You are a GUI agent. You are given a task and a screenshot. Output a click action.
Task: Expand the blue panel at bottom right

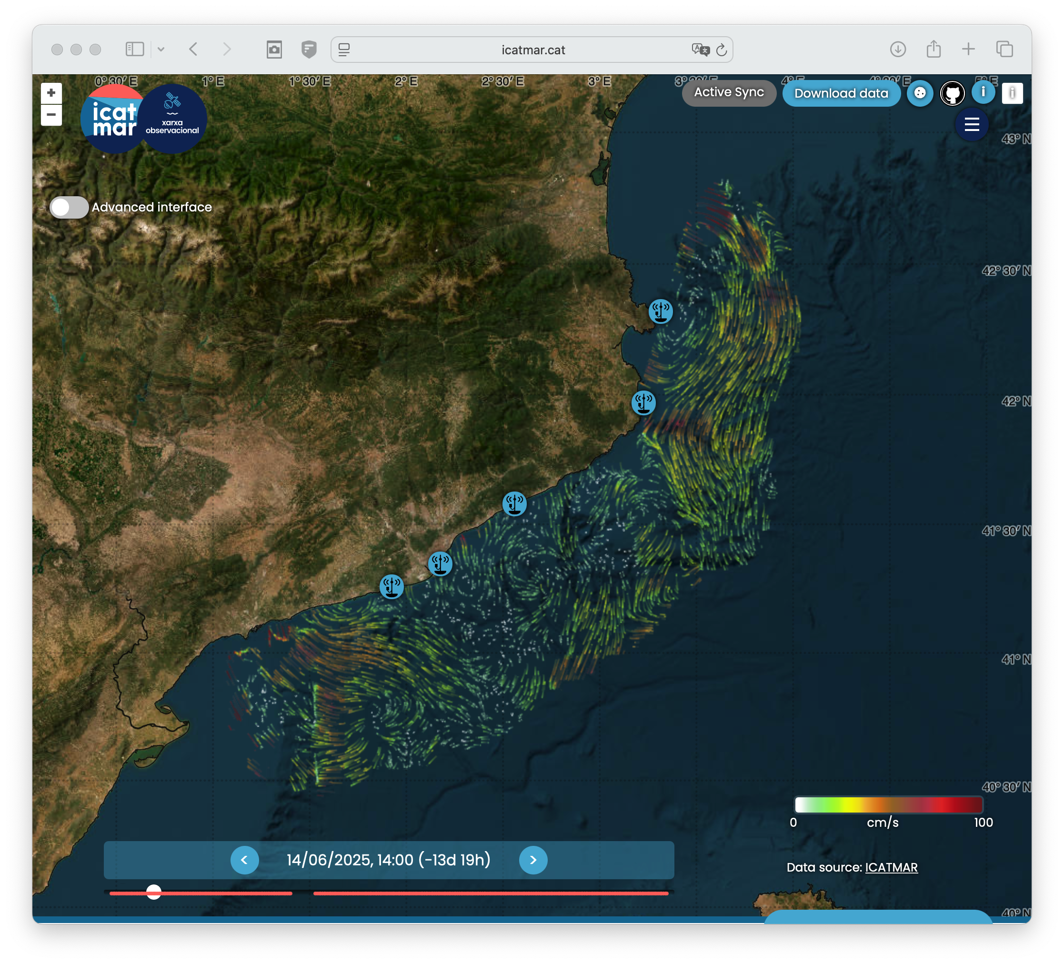(x=878, y=916)
